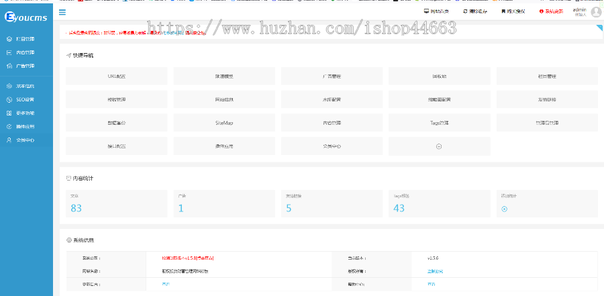
Task: Open 管理员管理 quick navigation tile
Action: (x=547, y=123)
